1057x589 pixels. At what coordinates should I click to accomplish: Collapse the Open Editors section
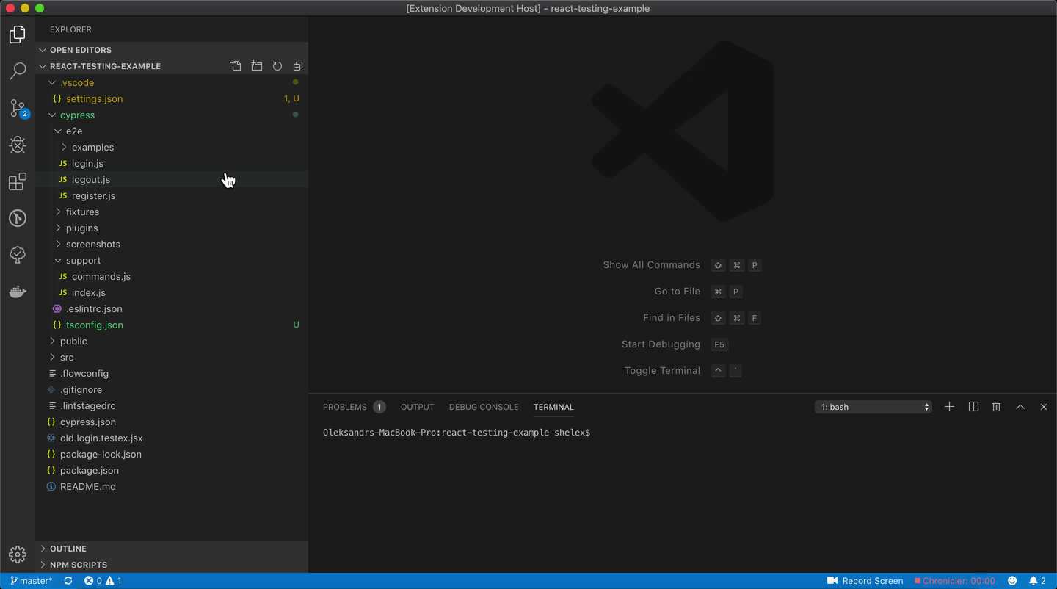pyautogui.click(x=172, y=50)
